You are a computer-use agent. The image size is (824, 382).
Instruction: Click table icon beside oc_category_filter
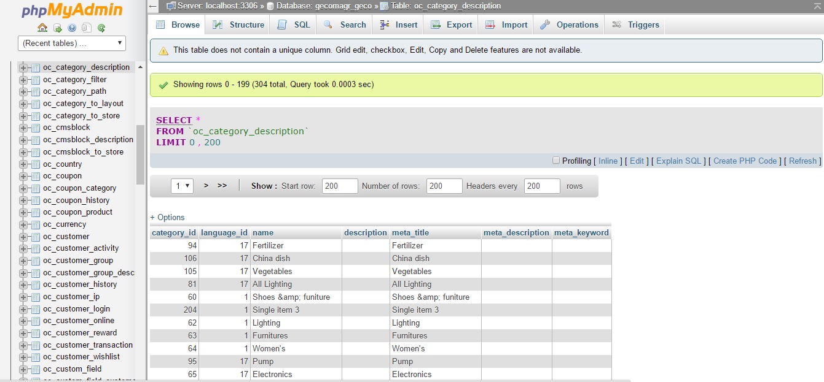(36, 80)
